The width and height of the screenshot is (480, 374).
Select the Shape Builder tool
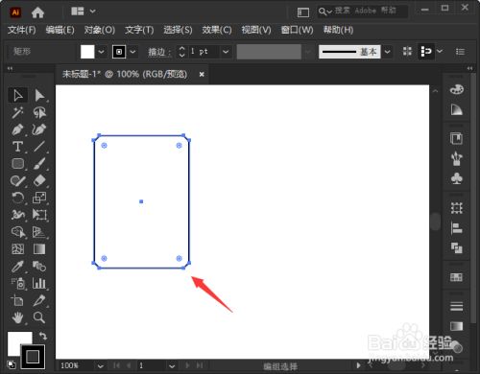[18, 232]
